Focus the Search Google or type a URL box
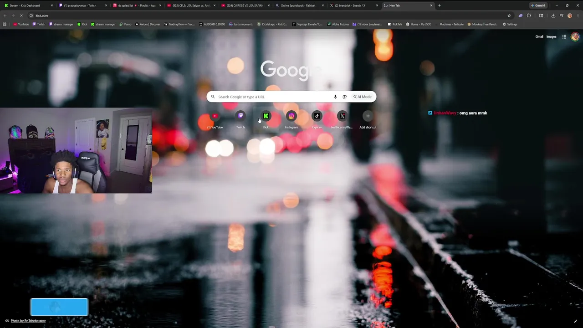The height and width of the screenshot is (328, 583). [x=291, y=97]
